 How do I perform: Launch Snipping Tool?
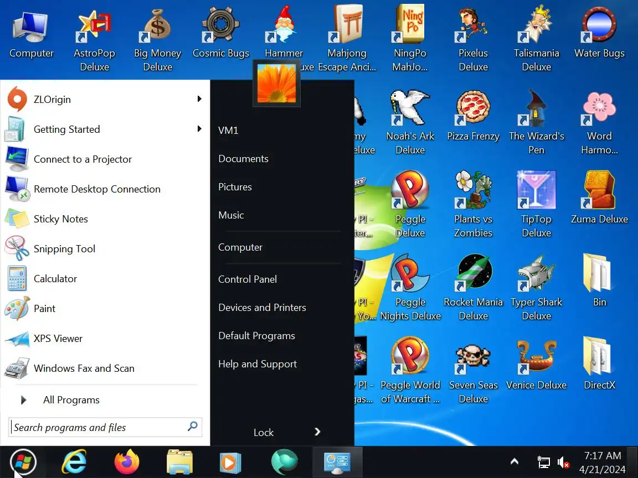pyautogui.click(x=104, y=249)
